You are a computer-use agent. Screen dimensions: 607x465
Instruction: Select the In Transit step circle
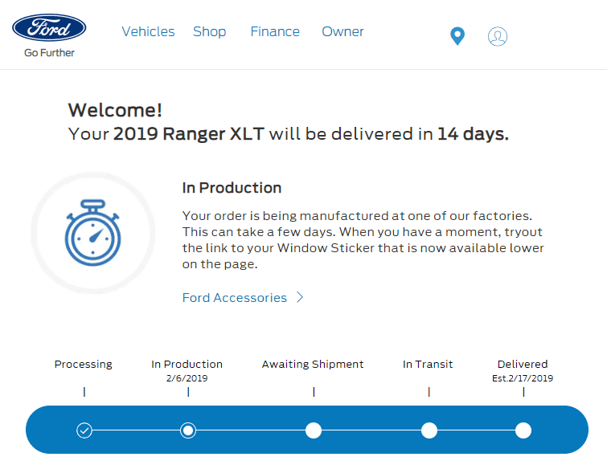tap(429, 430)
